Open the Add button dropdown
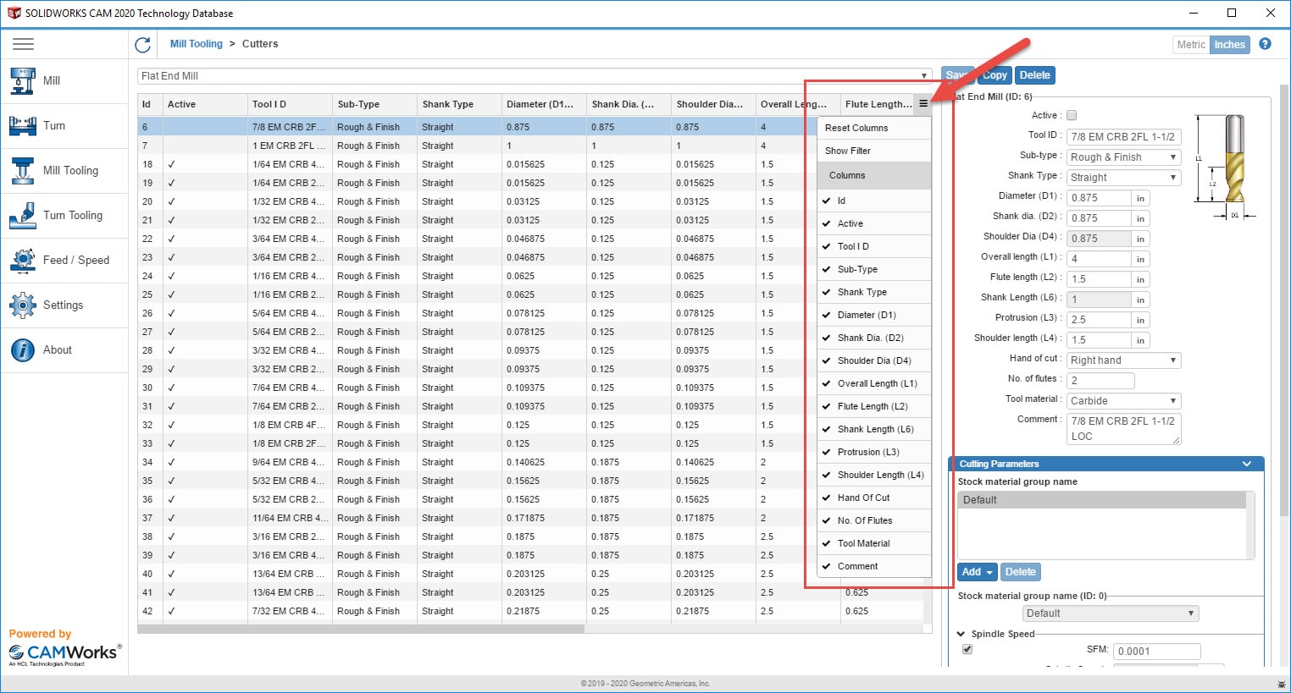This screenshot has width=1291, height=693. pos(978,572)
